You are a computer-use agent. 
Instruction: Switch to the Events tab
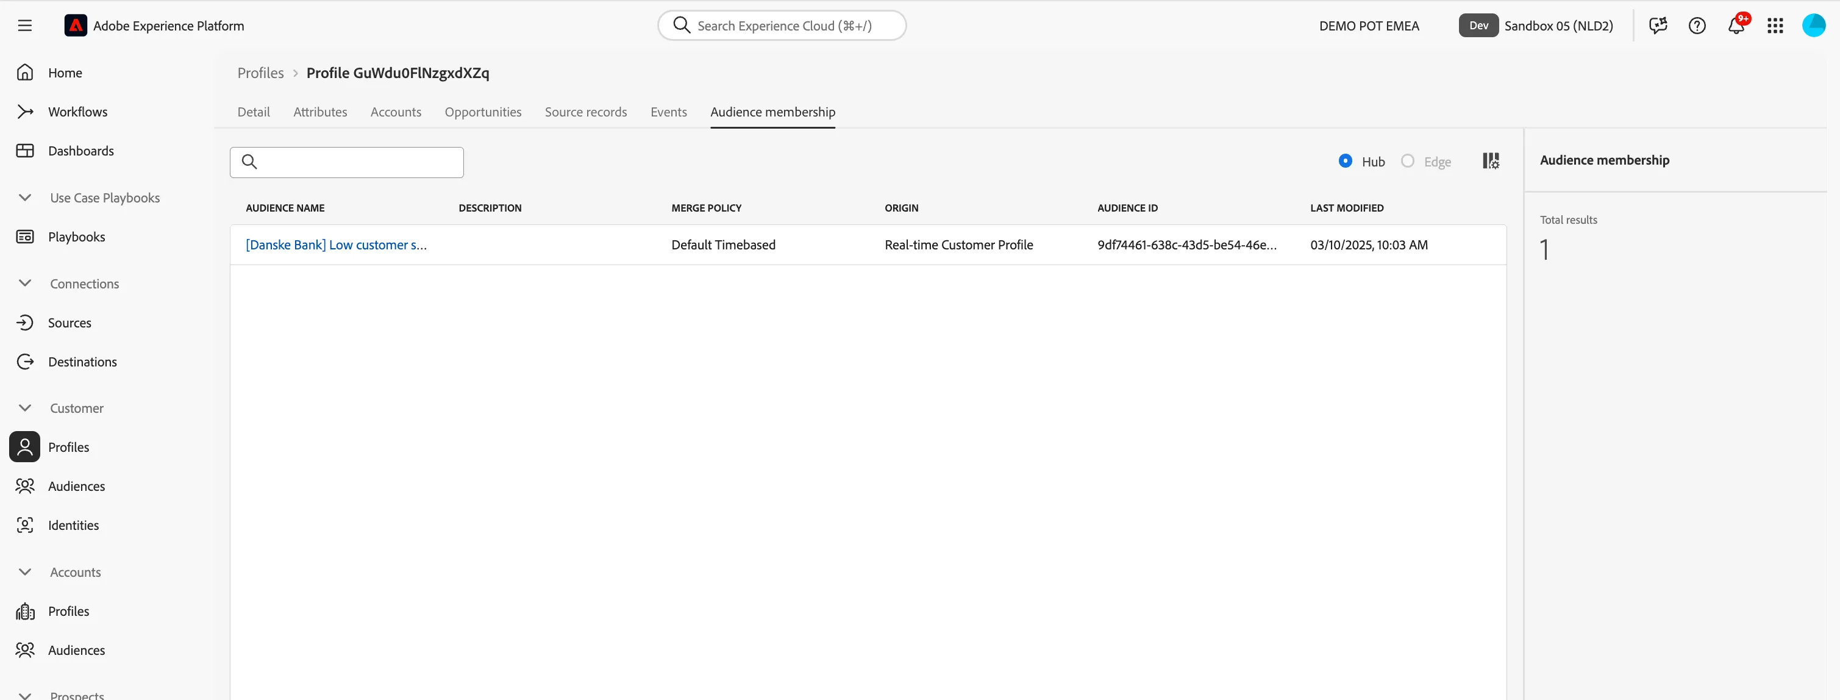[x=669, y=112]
